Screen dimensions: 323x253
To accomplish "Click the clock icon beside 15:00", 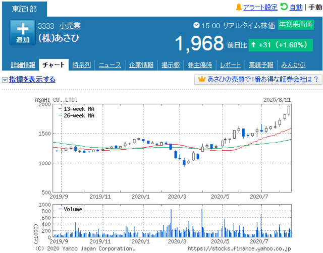I will [x=196, y=25].
